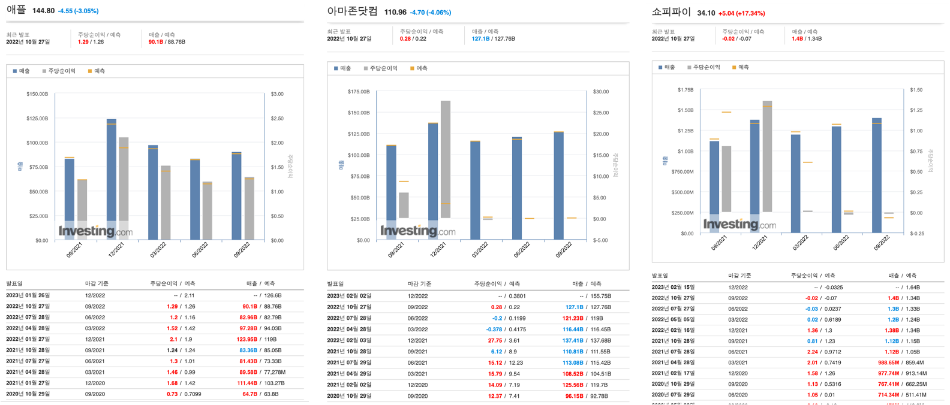The height and width of the screenshot is (405, 950).
Task: Select date 2021년 07월 29일 in Amazon table
Action: pos(349,362)
